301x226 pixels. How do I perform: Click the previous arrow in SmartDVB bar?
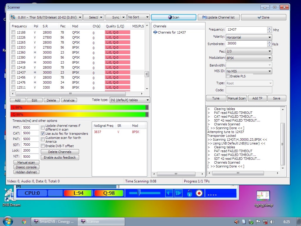click(169, 193)
